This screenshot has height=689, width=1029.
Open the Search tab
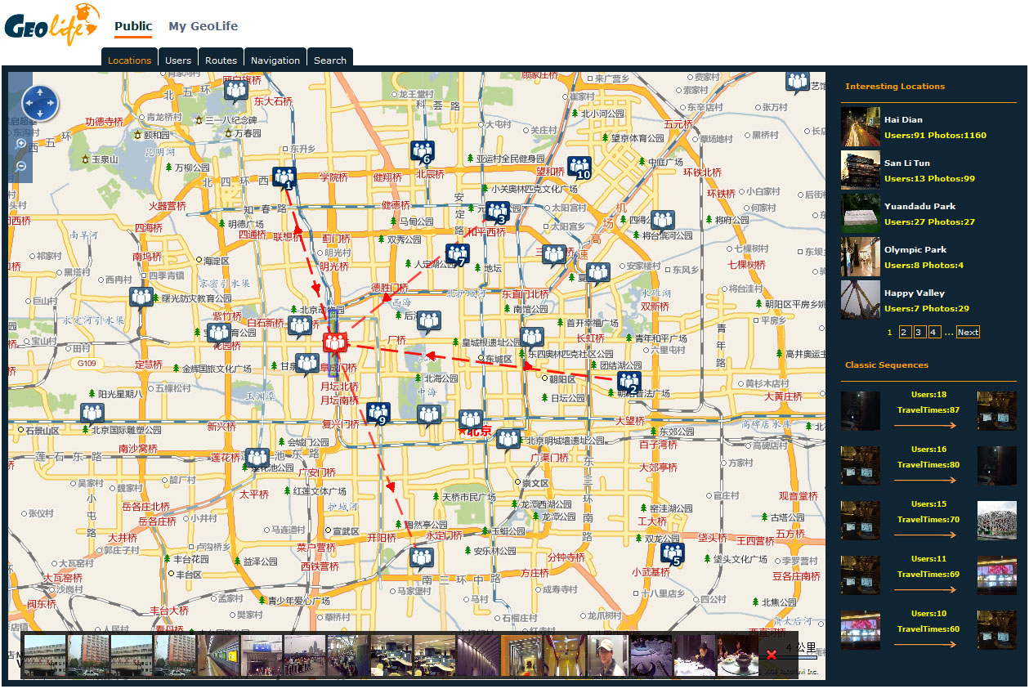point(329,60)
